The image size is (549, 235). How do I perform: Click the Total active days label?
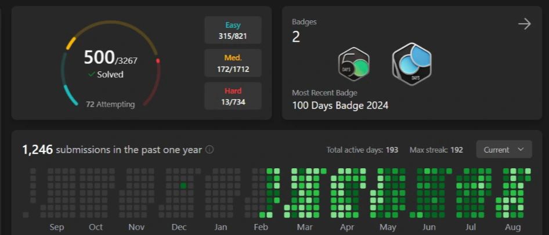point(362,150)
